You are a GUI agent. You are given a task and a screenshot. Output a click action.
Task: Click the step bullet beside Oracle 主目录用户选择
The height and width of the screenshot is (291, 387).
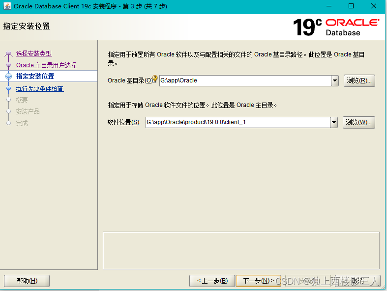pyautogui.click(x=9, y=65)
